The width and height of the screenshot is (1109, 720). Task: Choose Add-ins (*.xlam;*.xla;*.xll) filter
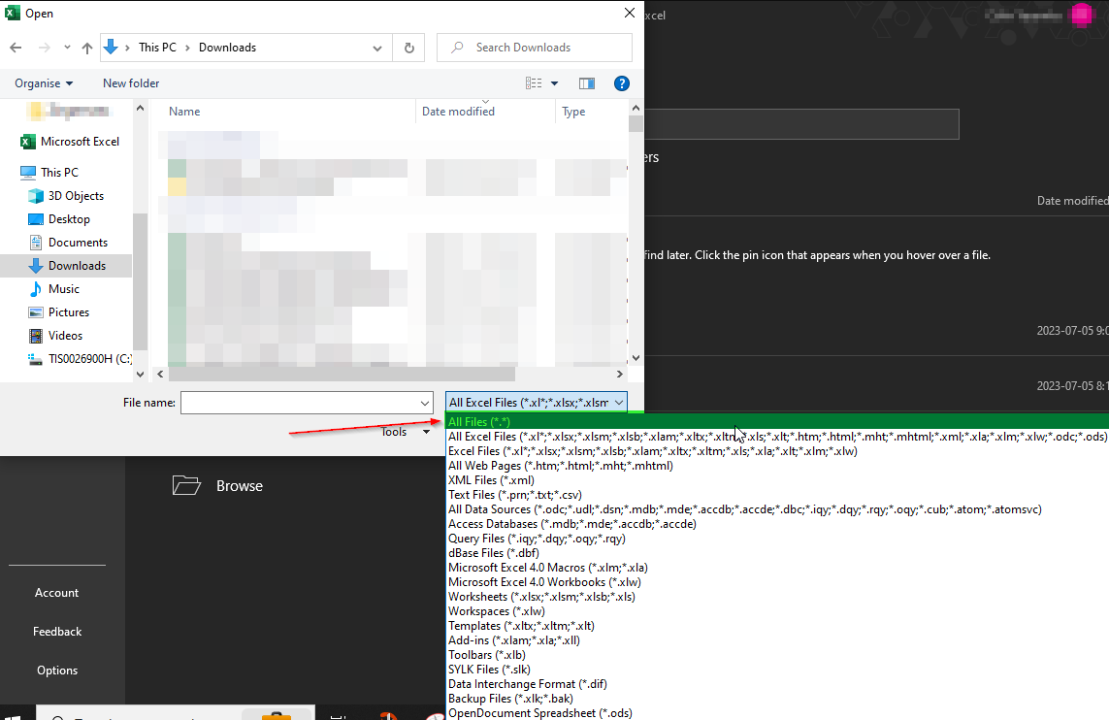point(777,640)
